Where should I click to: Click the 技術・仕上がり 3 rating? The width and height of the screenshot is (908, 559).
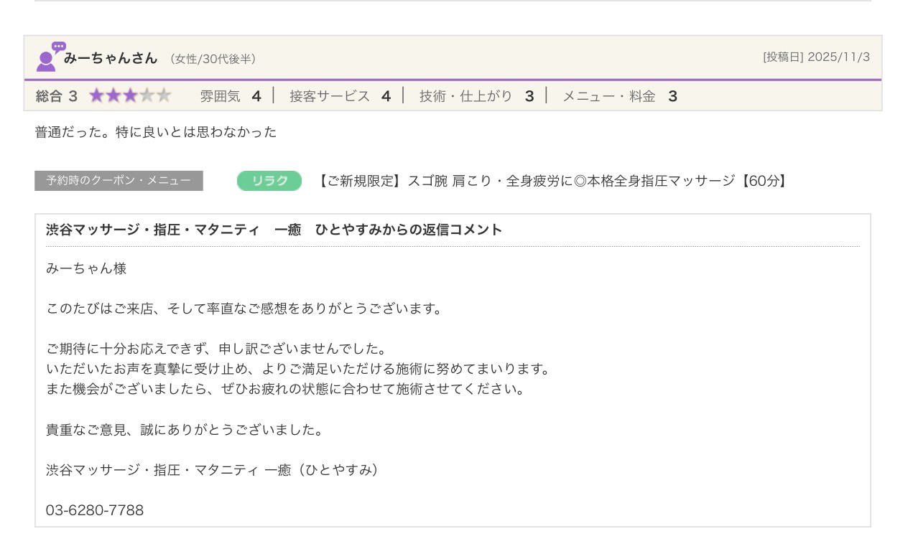[x=476, y=96]
